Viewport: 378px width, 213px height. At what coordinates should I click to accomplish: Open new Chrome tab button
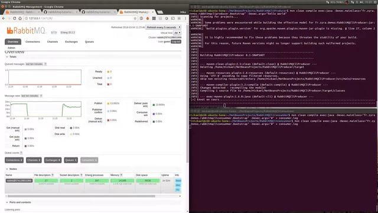(x=159, y=12)
